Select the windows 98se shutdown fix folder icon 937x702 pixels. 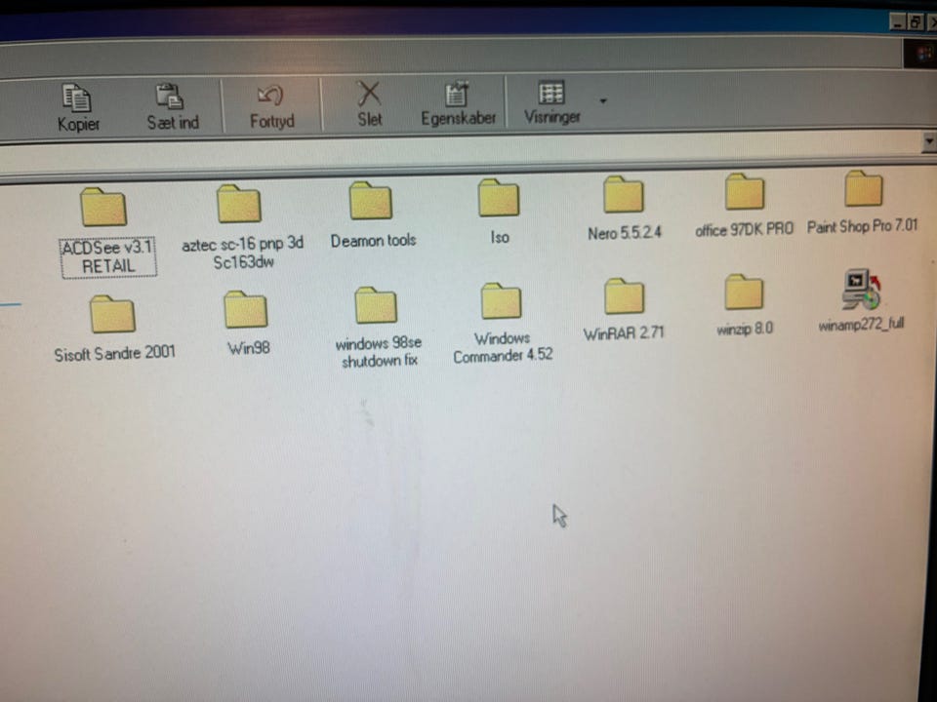[x=376, y=305]
